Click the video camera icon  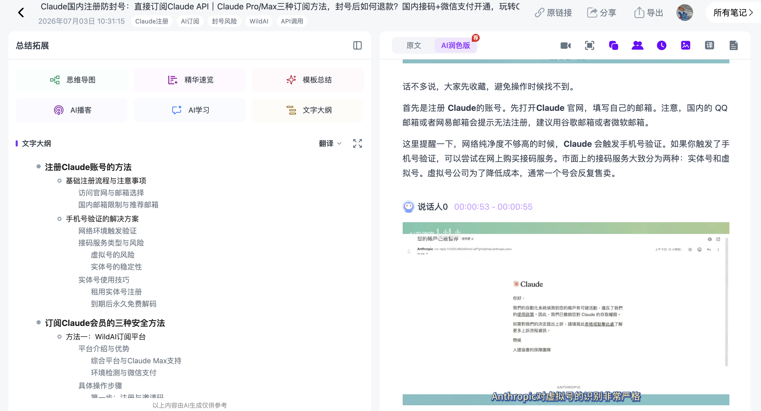pyautogui.click(x=566, y=45)
